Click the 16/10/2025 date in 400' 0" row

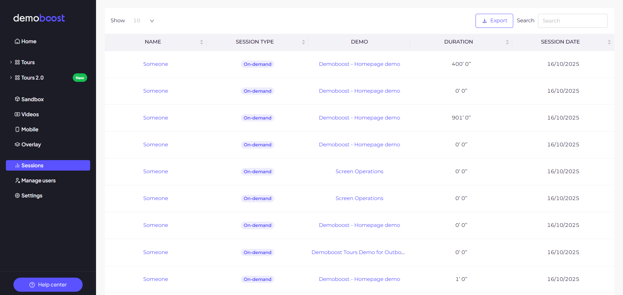[x=563, y=64]
